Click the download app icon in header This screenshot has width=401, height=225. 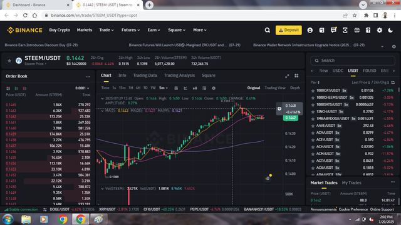pyautogui.click(x=345, y=30)
